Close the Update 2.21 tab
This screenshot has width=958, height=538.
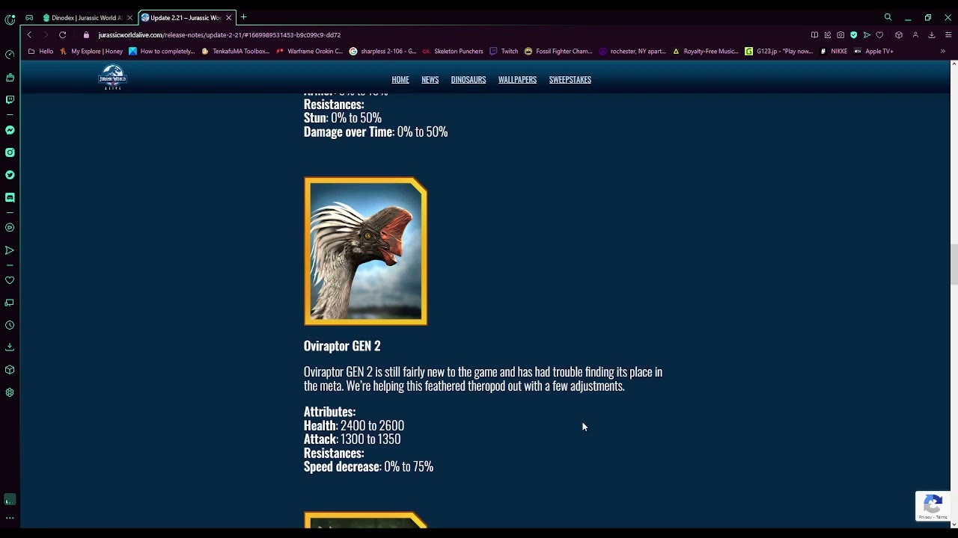229,17
